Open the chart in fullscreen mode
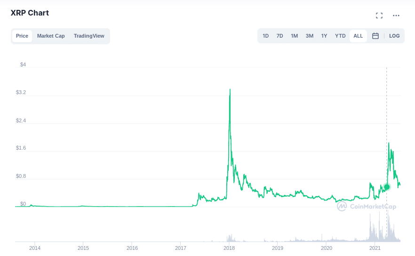The height and width of the screenshot is (256, 415). 379,16
